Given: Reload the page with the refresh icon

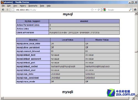Looking at the screenshot, I should [99, 10].
